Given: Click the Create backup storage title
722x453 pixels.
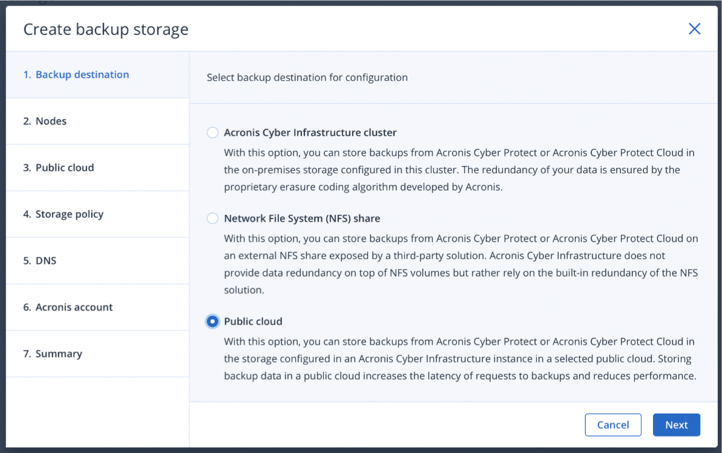Looking at the screenshot, I should tap(106, 30).
